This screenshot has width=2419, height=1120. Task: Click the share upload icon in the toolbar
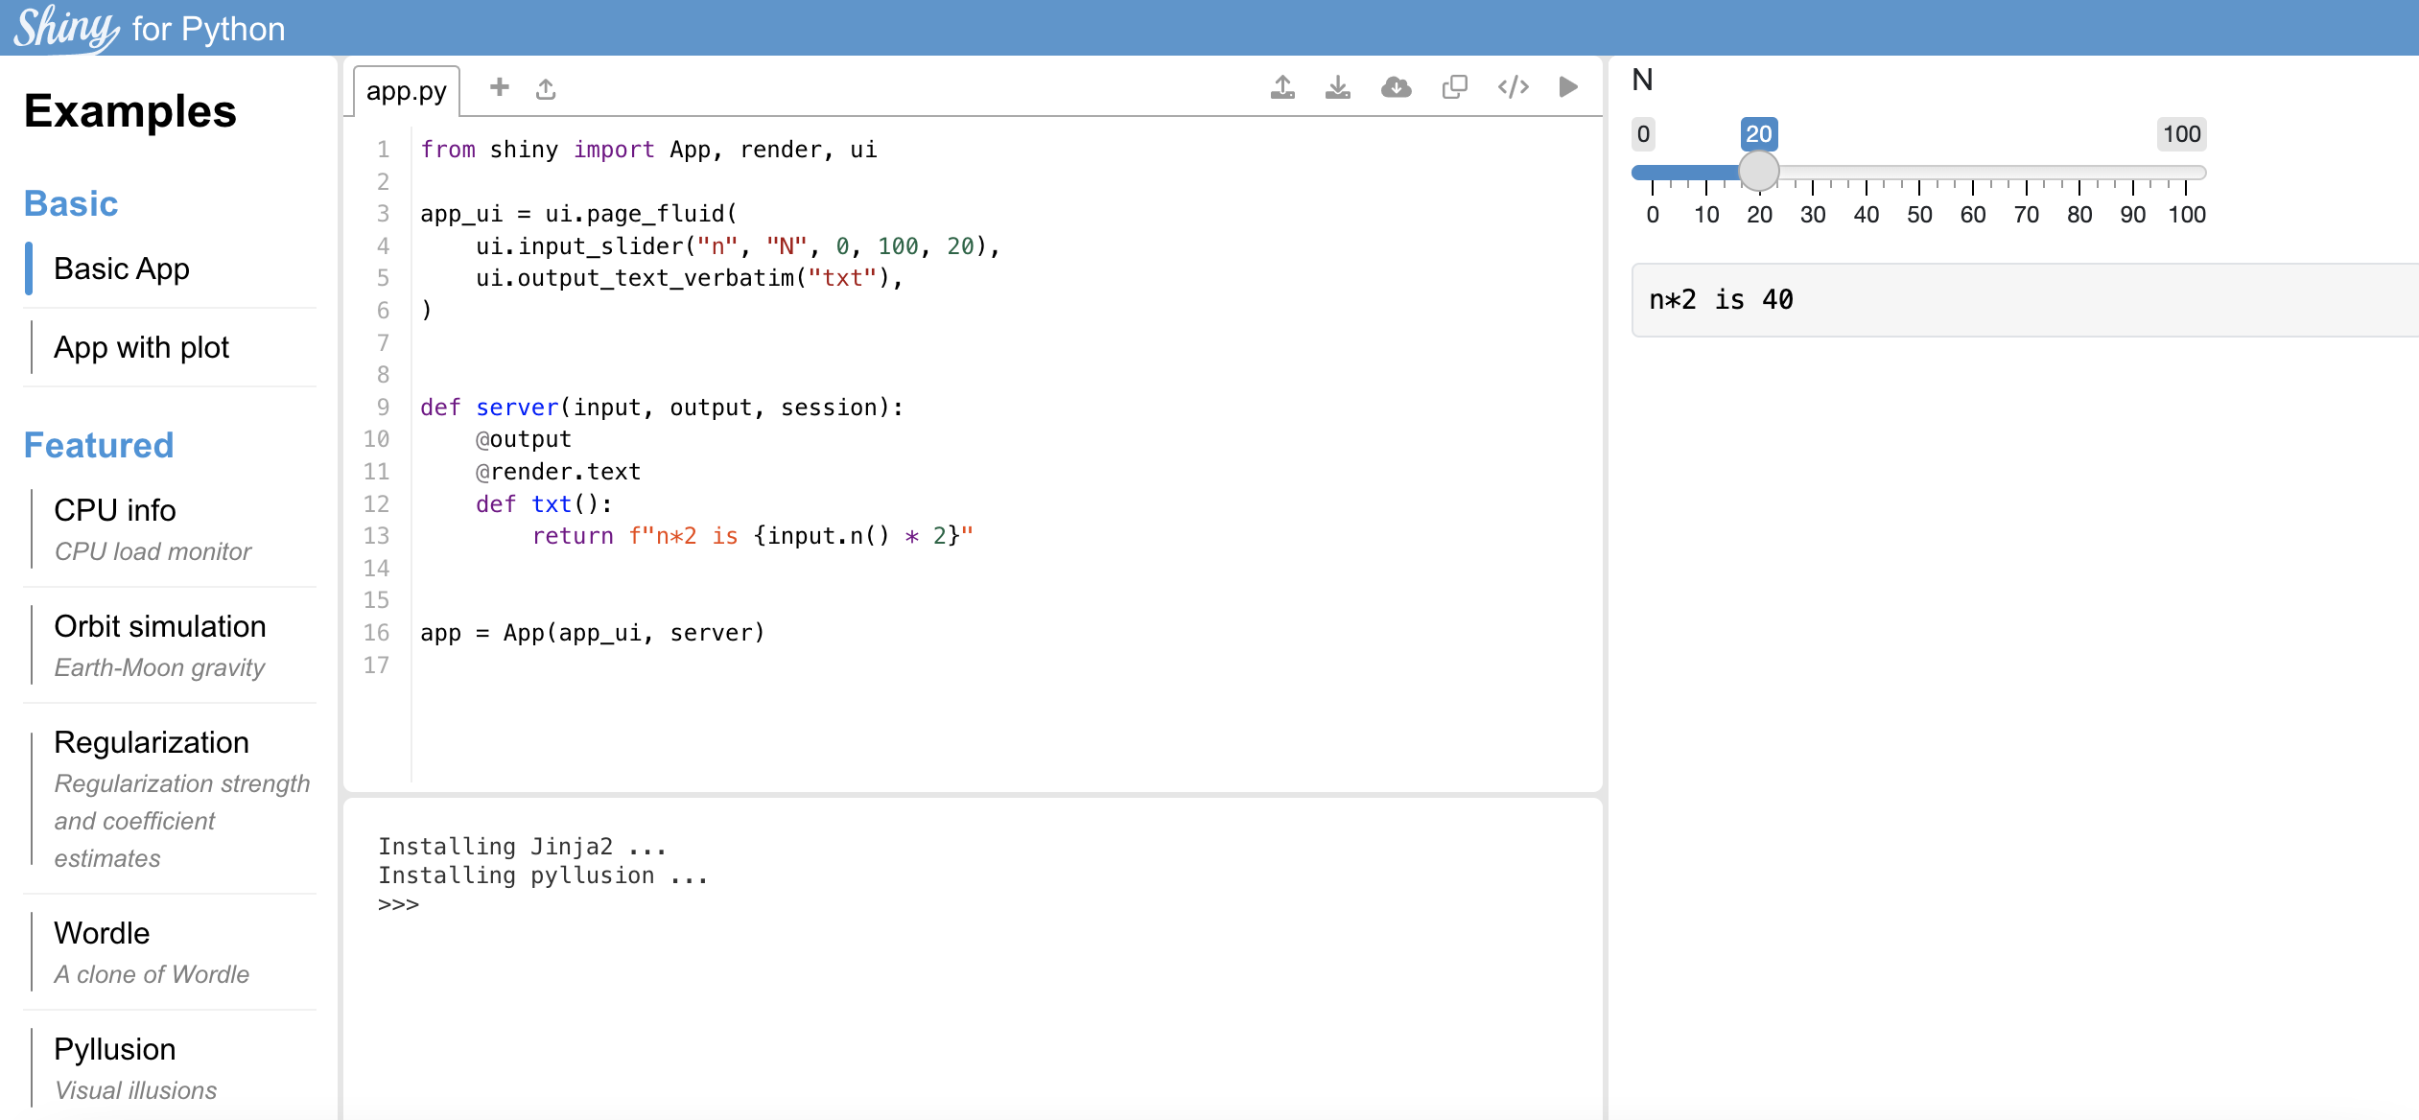click(1282, 86)
